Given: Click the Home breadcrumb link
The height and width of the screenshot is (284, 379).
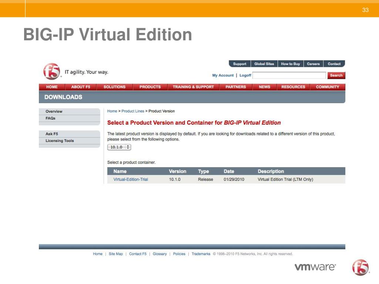Looking at the screenshot, I should [x=112, y=111].
